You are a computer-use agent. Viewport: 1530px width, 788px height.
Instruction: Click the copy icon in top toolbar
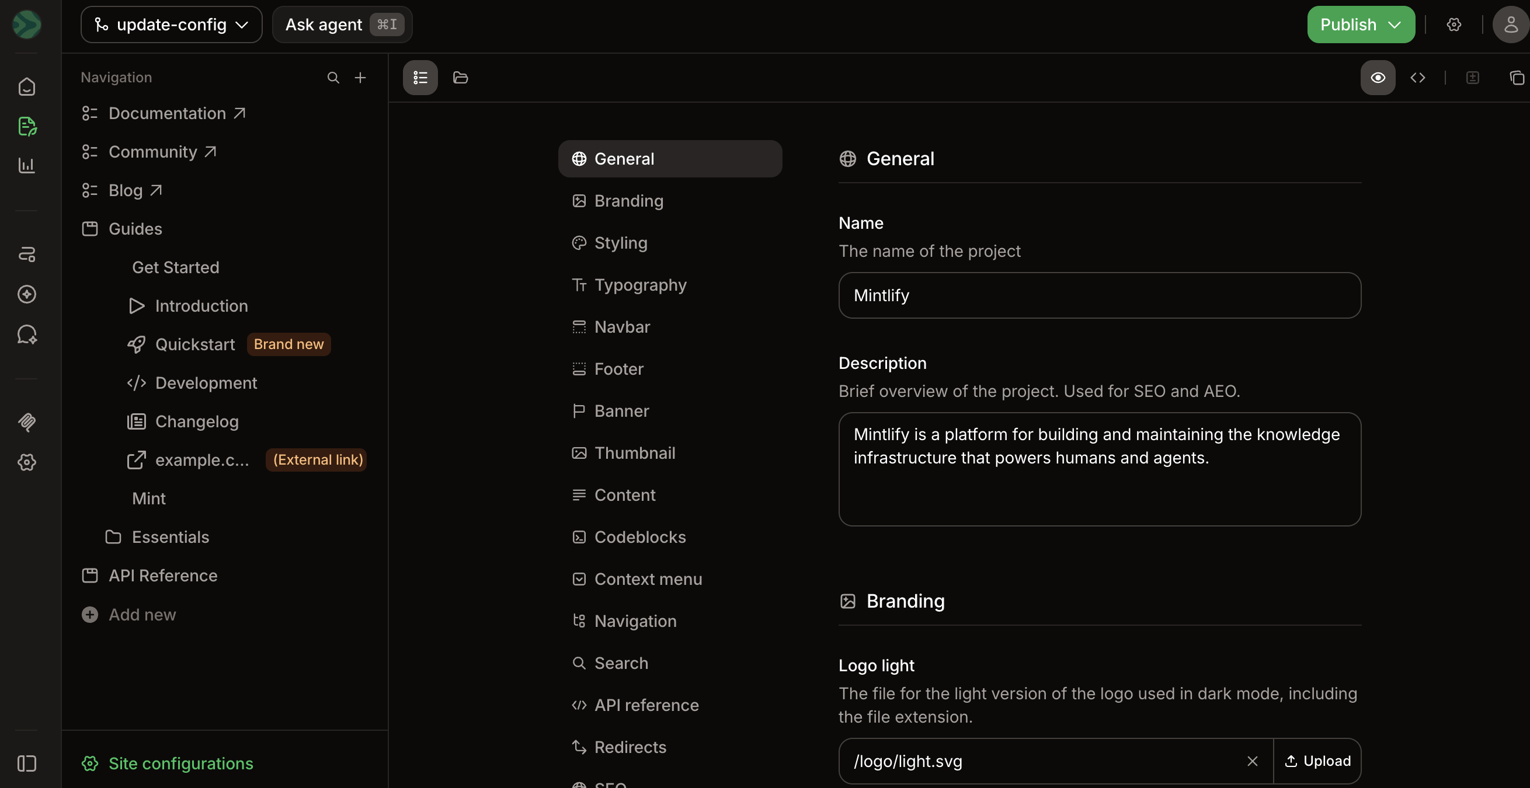1517,77
